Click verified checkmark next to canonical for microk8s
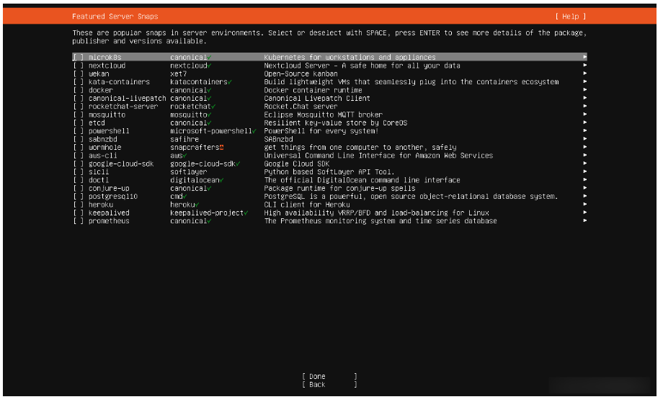663x402 pixels. click(209, 57)
